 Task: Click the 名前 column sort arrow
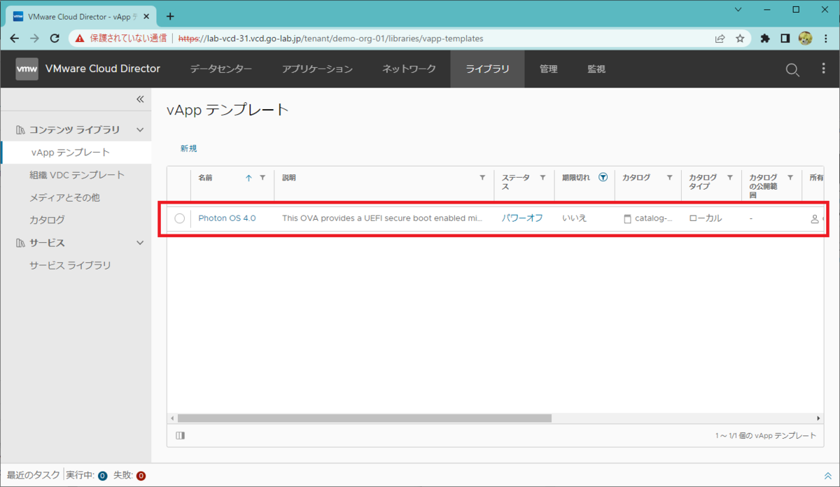248,178
